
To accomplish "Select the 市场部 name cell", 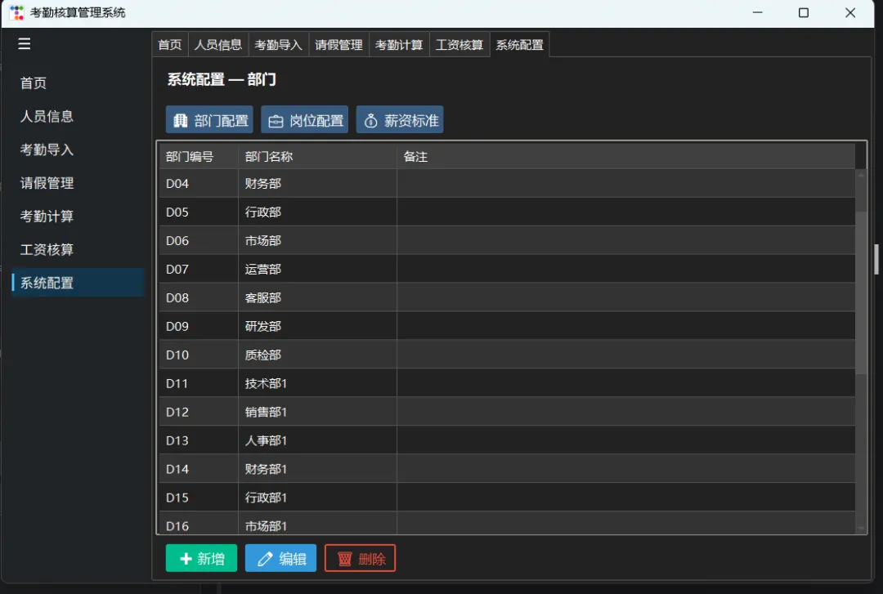I will pos(317,240).
